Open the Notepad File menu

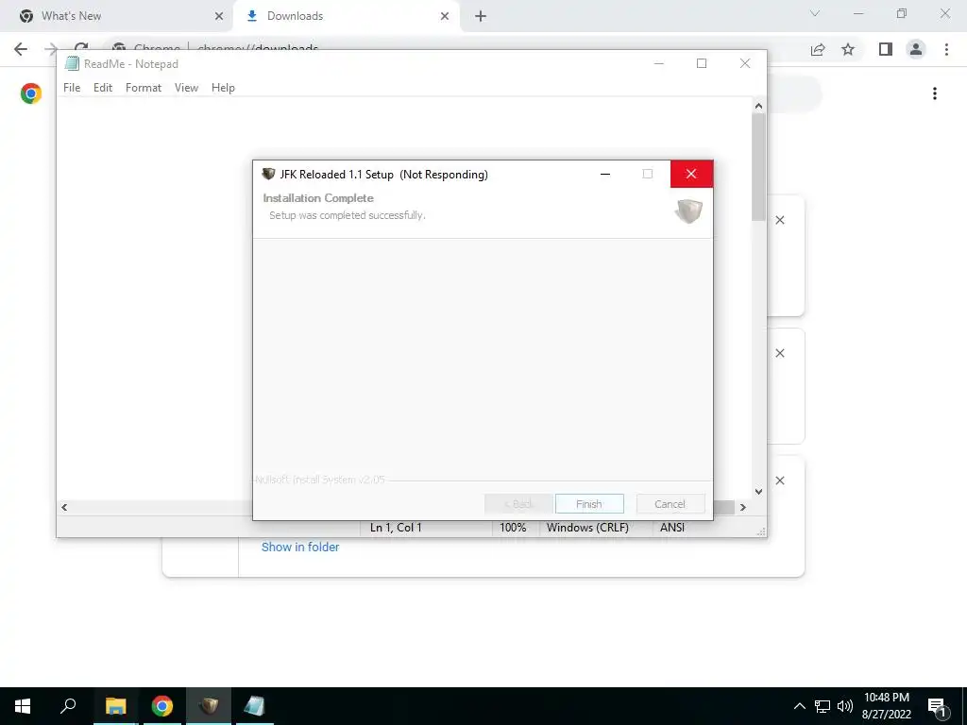click(x=72, y=88)
